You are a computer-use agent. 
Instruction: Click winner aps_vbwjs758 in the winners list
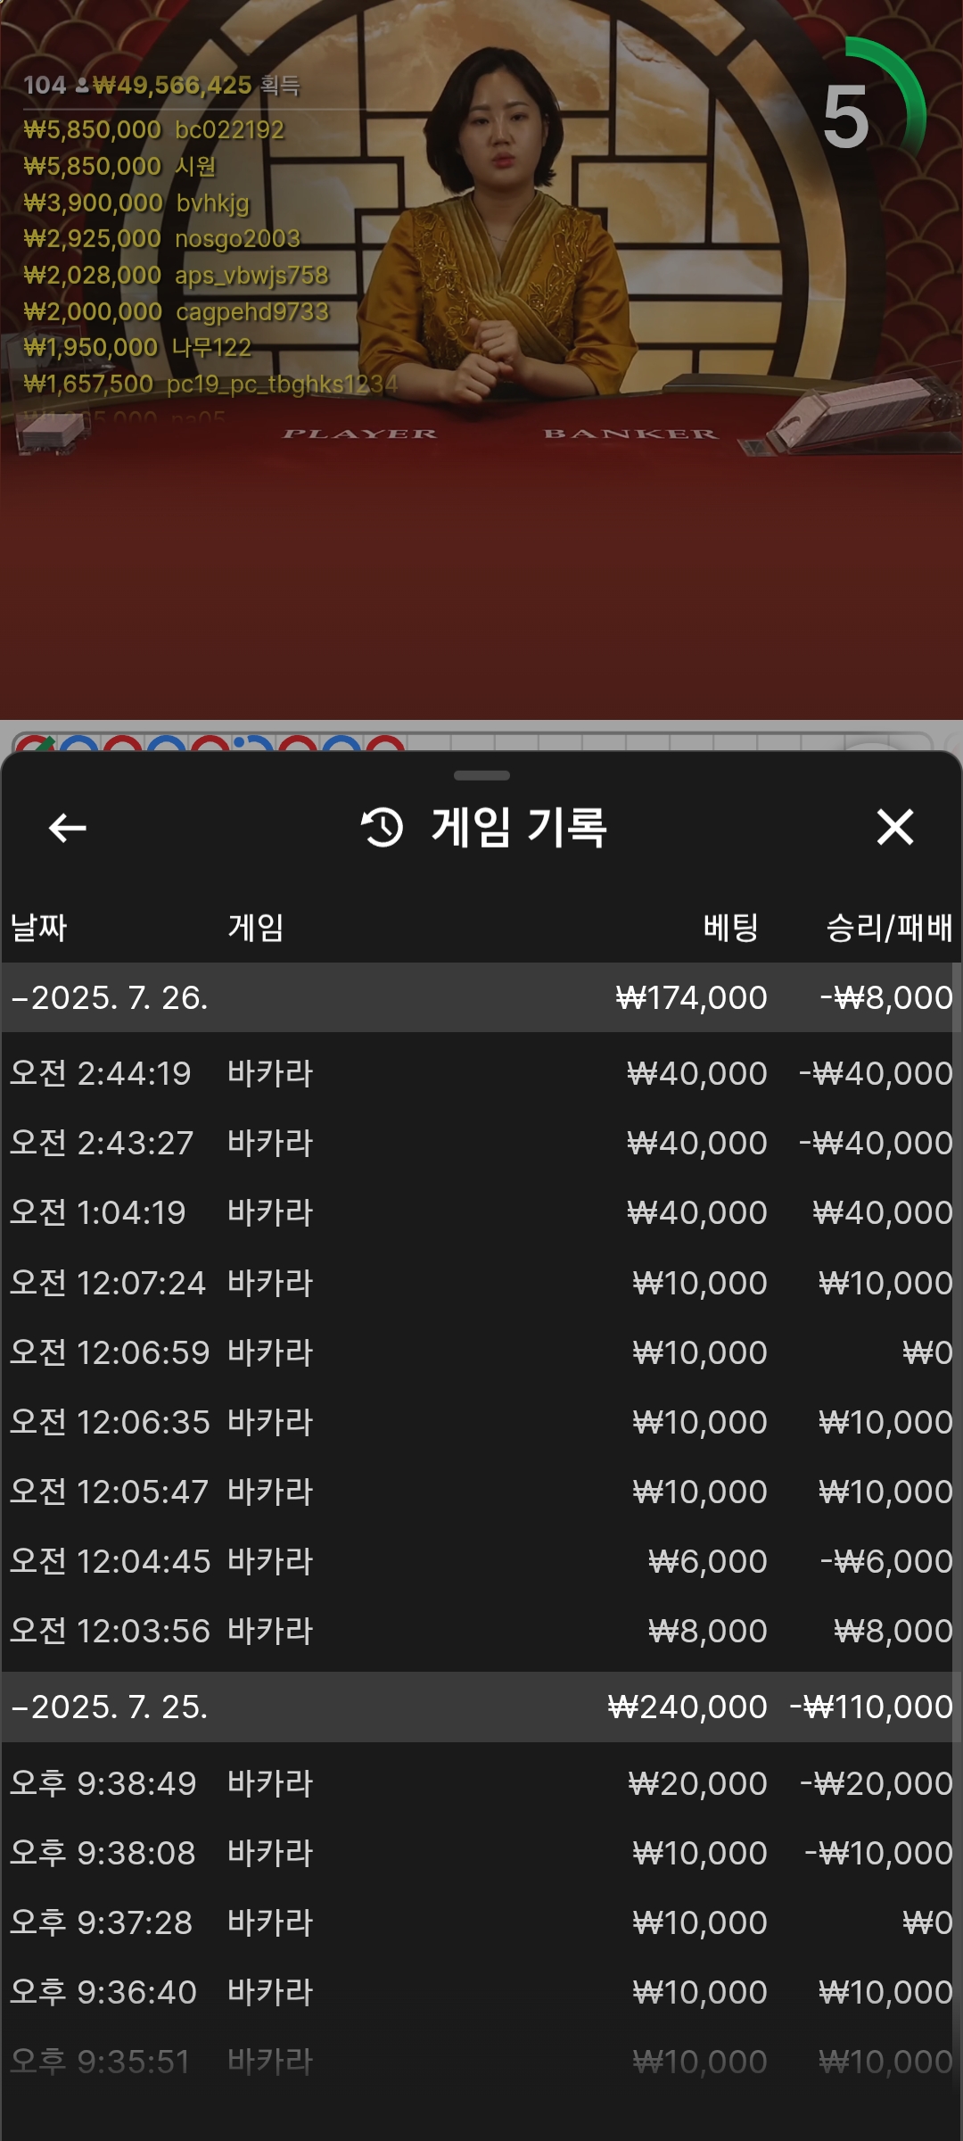(x=176, y=276)
